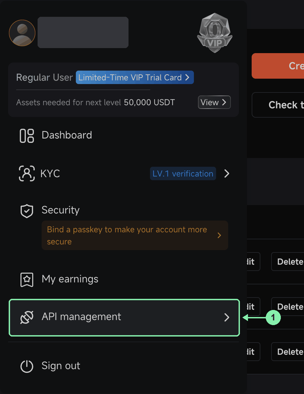Click the user profile avatar
Screen dimensions: 304x394
pyautogui.click(x=22, y=33)
